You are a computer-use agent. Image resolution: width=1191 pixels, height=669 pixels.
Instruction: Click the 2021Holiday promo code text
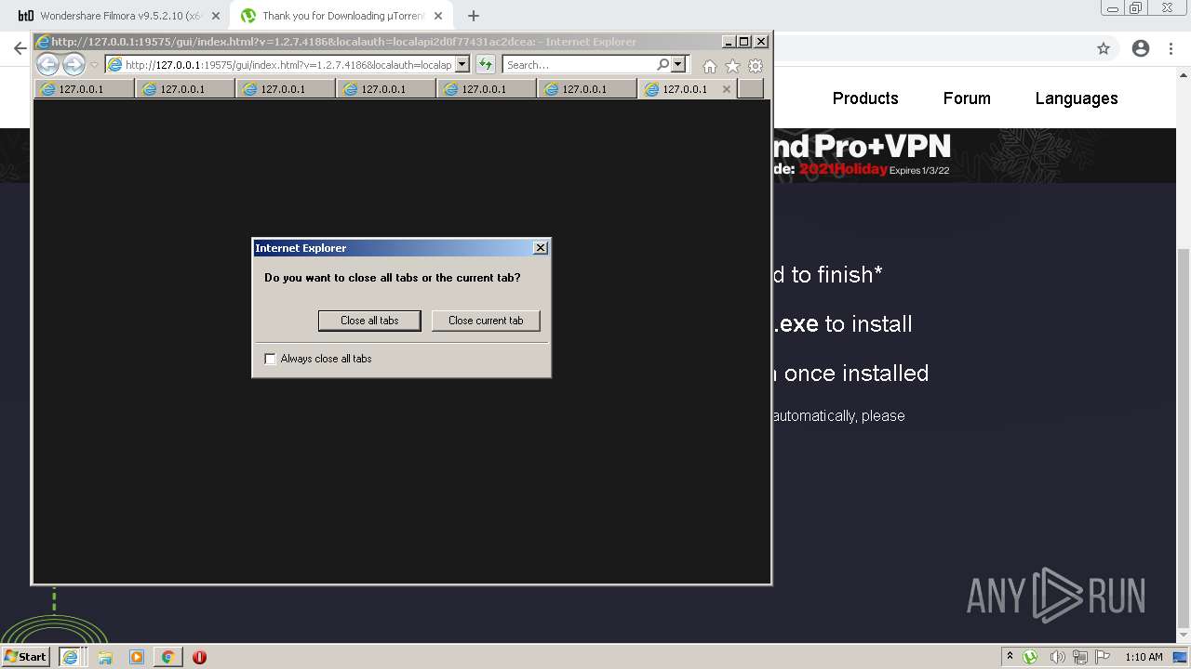click(843, 169)
